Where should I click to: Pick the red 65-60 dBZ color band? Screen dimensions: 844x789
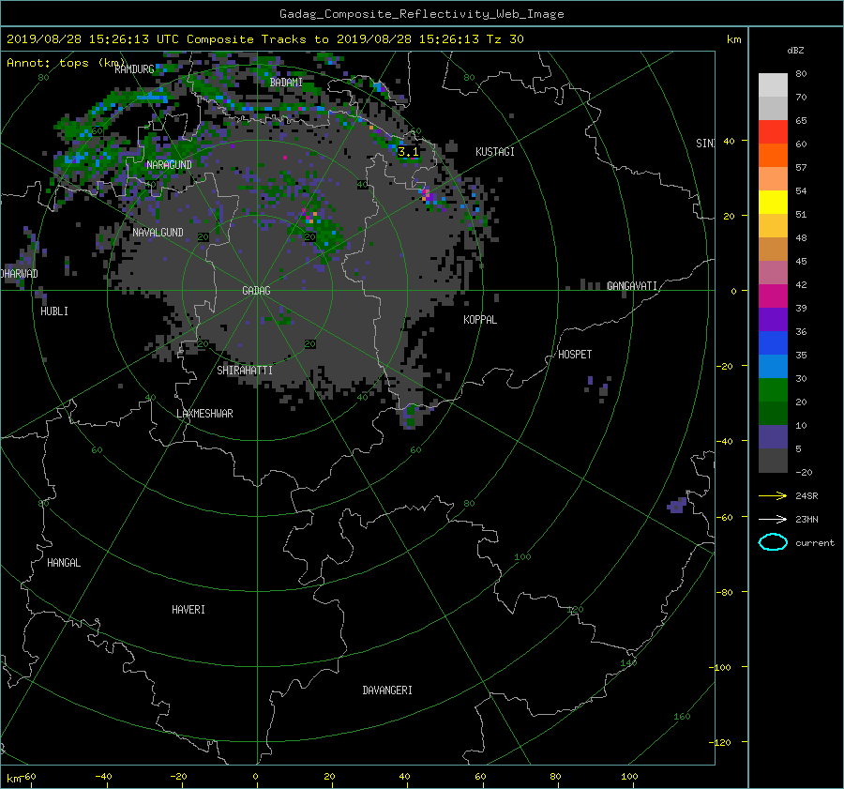(x=773, y=132)
